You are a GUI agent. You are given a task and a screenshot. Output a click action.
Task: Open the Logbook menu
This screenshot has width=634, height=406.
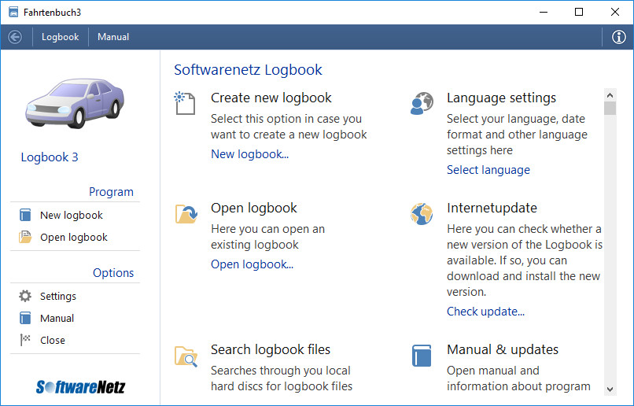click(61, 37)
